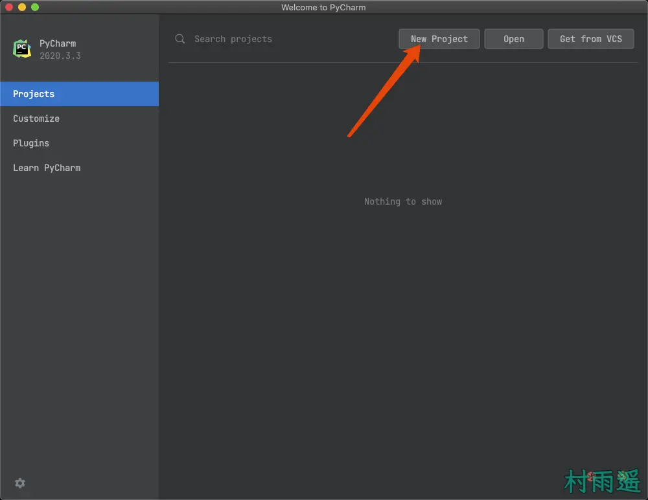
Task: Click the PyCharm logo icon
Action: tap(22, 49)
